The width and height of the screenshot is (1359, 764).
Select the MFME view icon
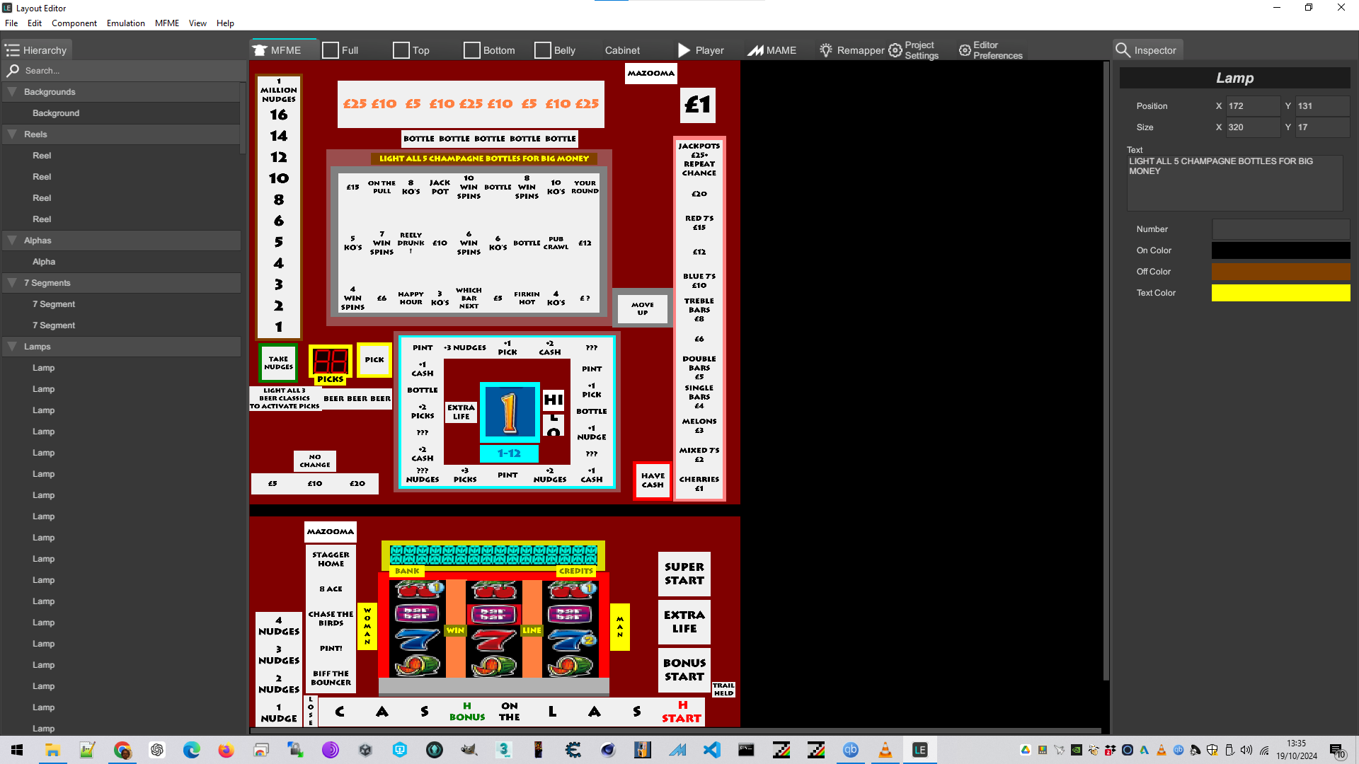tap(260, 50)
